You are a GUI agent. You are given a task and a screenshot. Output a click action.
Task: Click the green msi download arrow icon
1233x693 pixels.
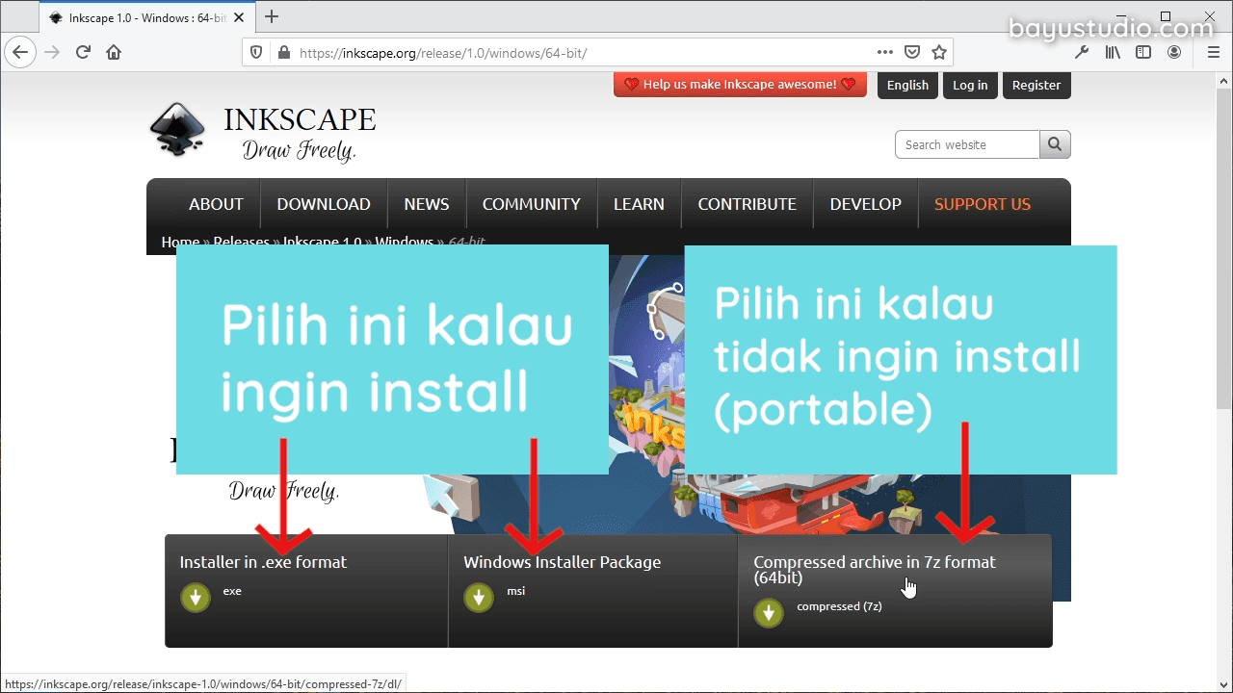click(x=479, y=598)
